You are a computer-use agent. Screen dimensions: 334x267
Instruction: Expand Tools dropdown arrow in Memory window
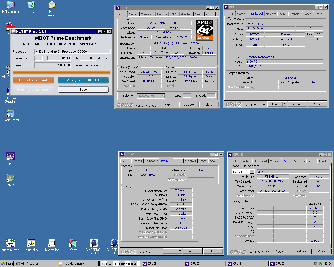point(180,251)
